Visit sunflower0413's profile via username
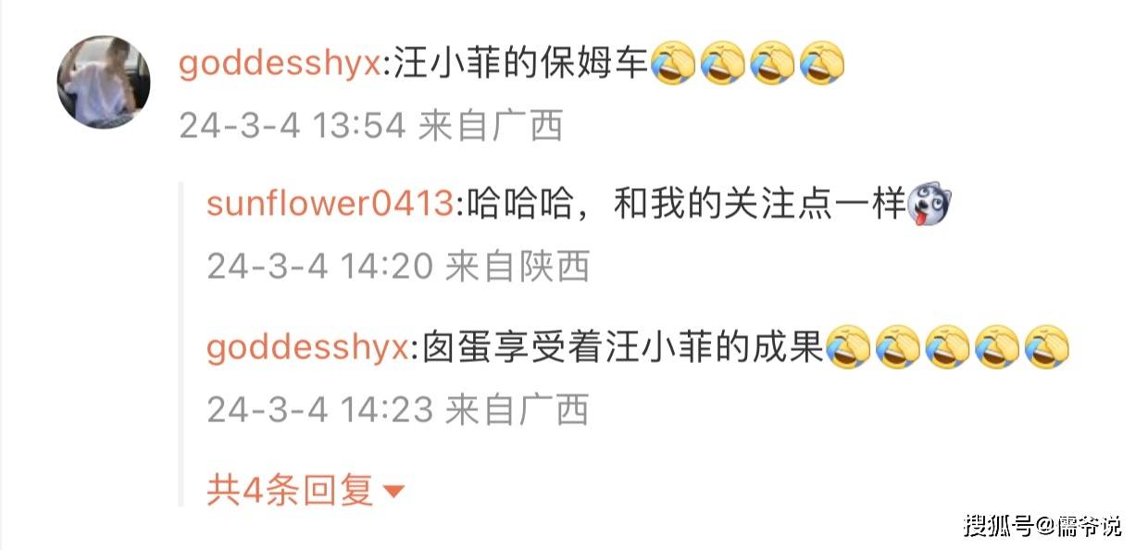The image size is (1148, 550). click(x=329, y=203)
